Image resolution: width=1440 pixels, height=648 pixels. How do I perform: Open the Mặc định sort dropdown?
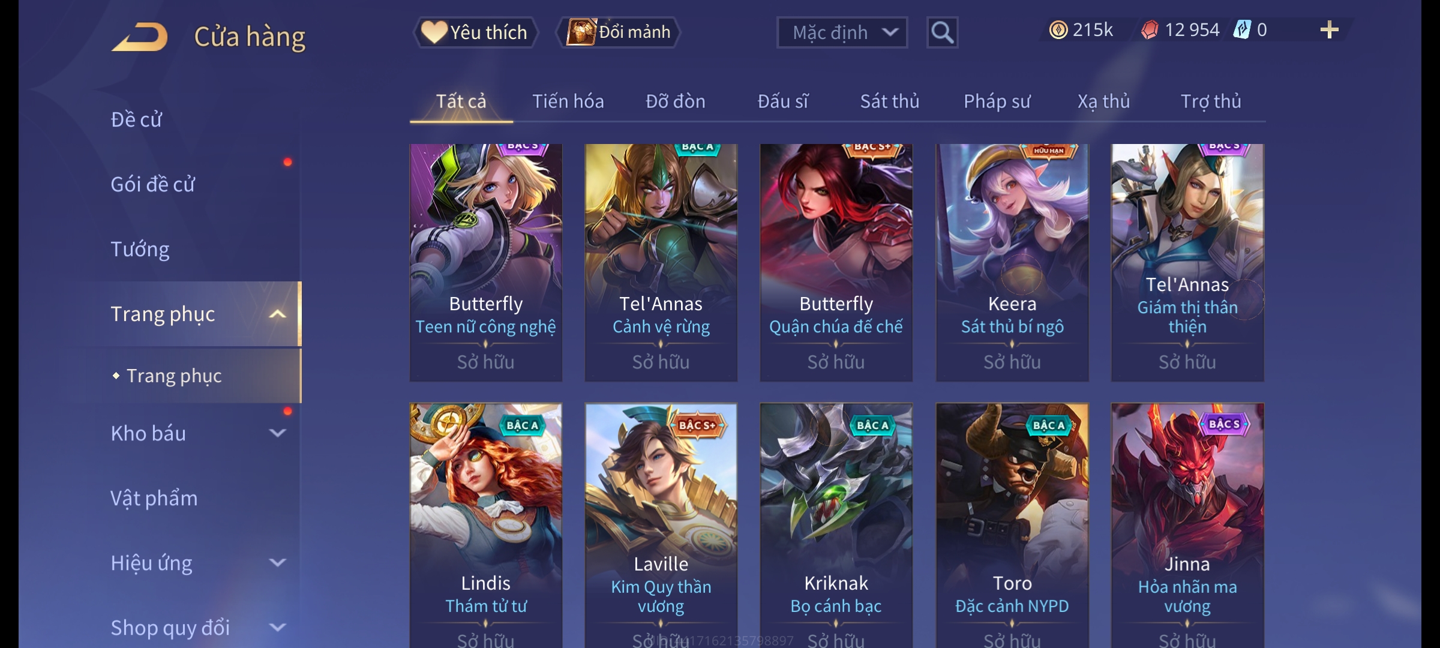coord(842,32)
